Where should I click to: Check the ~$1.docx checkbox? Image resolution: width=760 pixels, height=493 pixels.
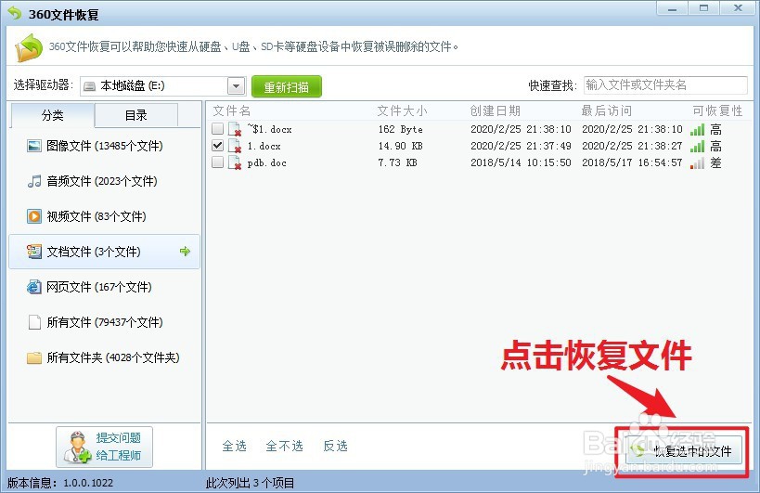pyautogui.click(x=218, y=128)
